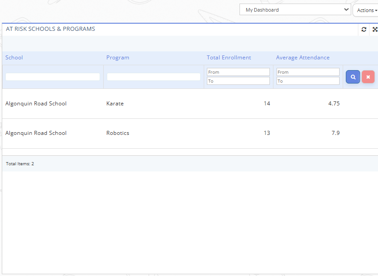The height and width of the screenshot is (276, 378).
Task: Click the Total Items: 2 footer text
Action: tap(20, 163)
